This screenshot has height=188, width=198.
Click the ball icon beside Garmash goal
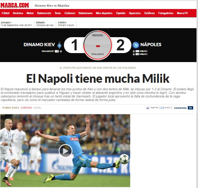pos(61,51)
